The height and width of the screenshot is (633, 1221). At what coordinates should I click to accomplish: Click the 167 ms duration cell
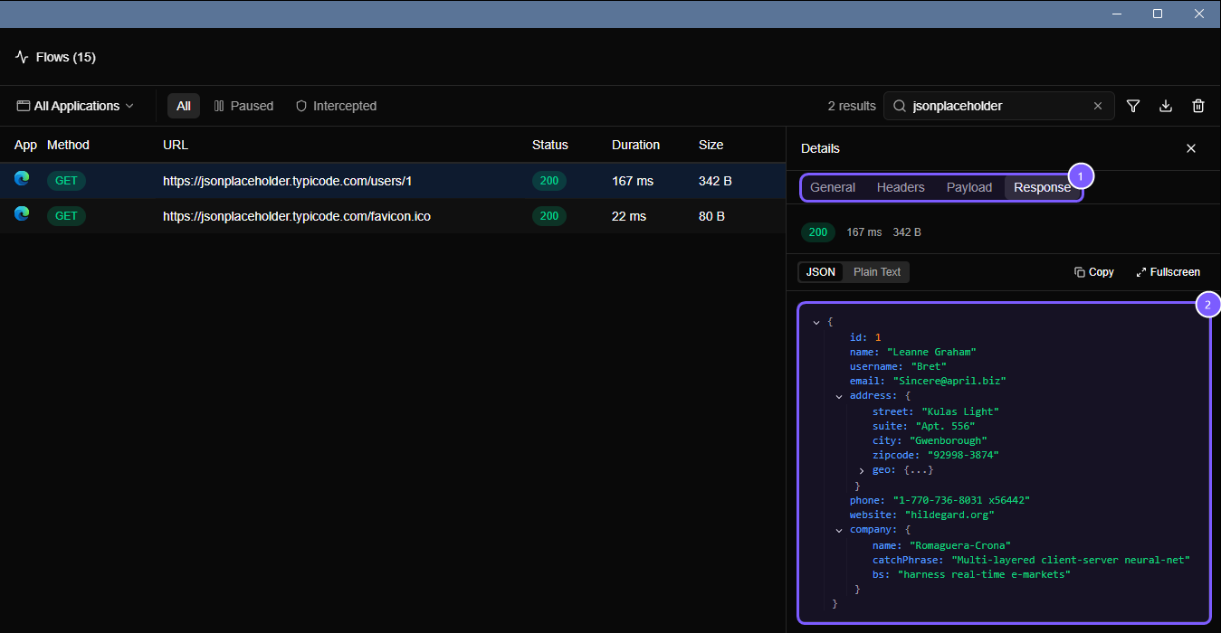633,181
